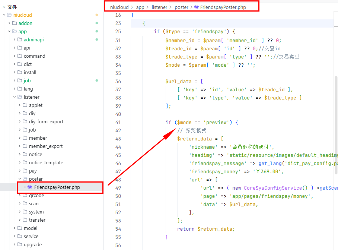The image size is (338, 250).
Task: Expand the notice_template folder chevron
Action: 20,163
